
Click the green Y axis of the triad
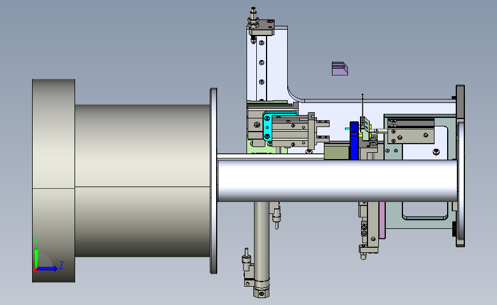[x=37, y=258]
